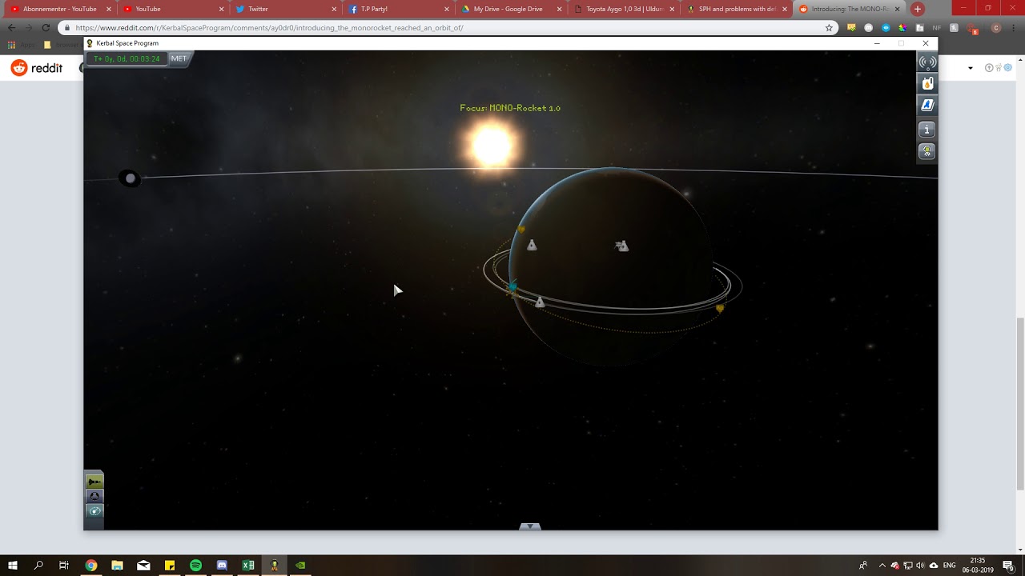1025x576 pixels.
Task: Switch the ENG input language indicator
Action: coord(949,566)
